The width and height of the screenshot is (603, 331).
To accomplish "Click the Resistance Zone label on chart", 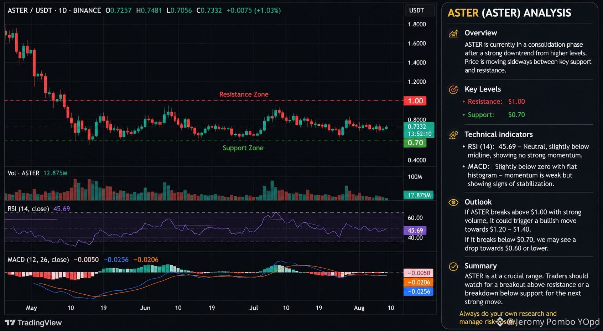I will [x=244, y=94].
